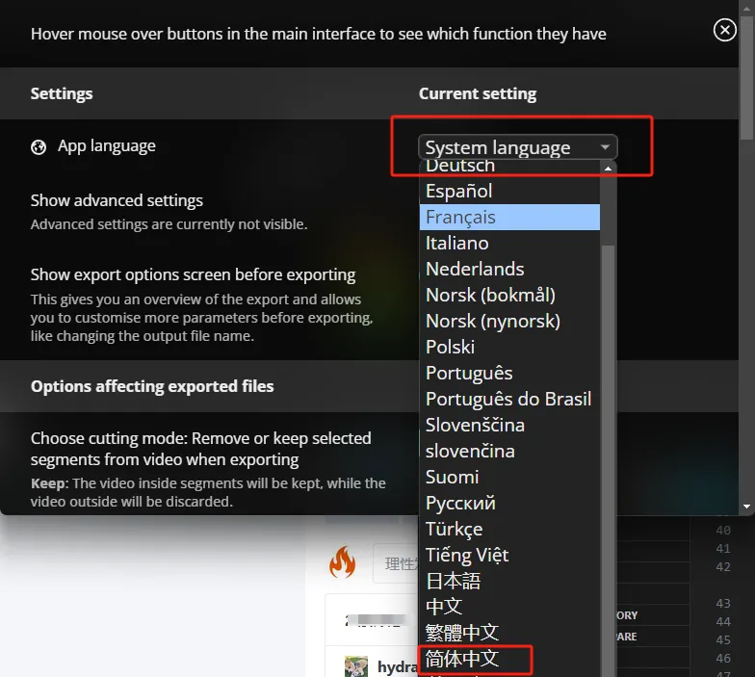Click the globe icon beside App language
Viewport: 755px width, 677px height.
(x=39, y=146)
